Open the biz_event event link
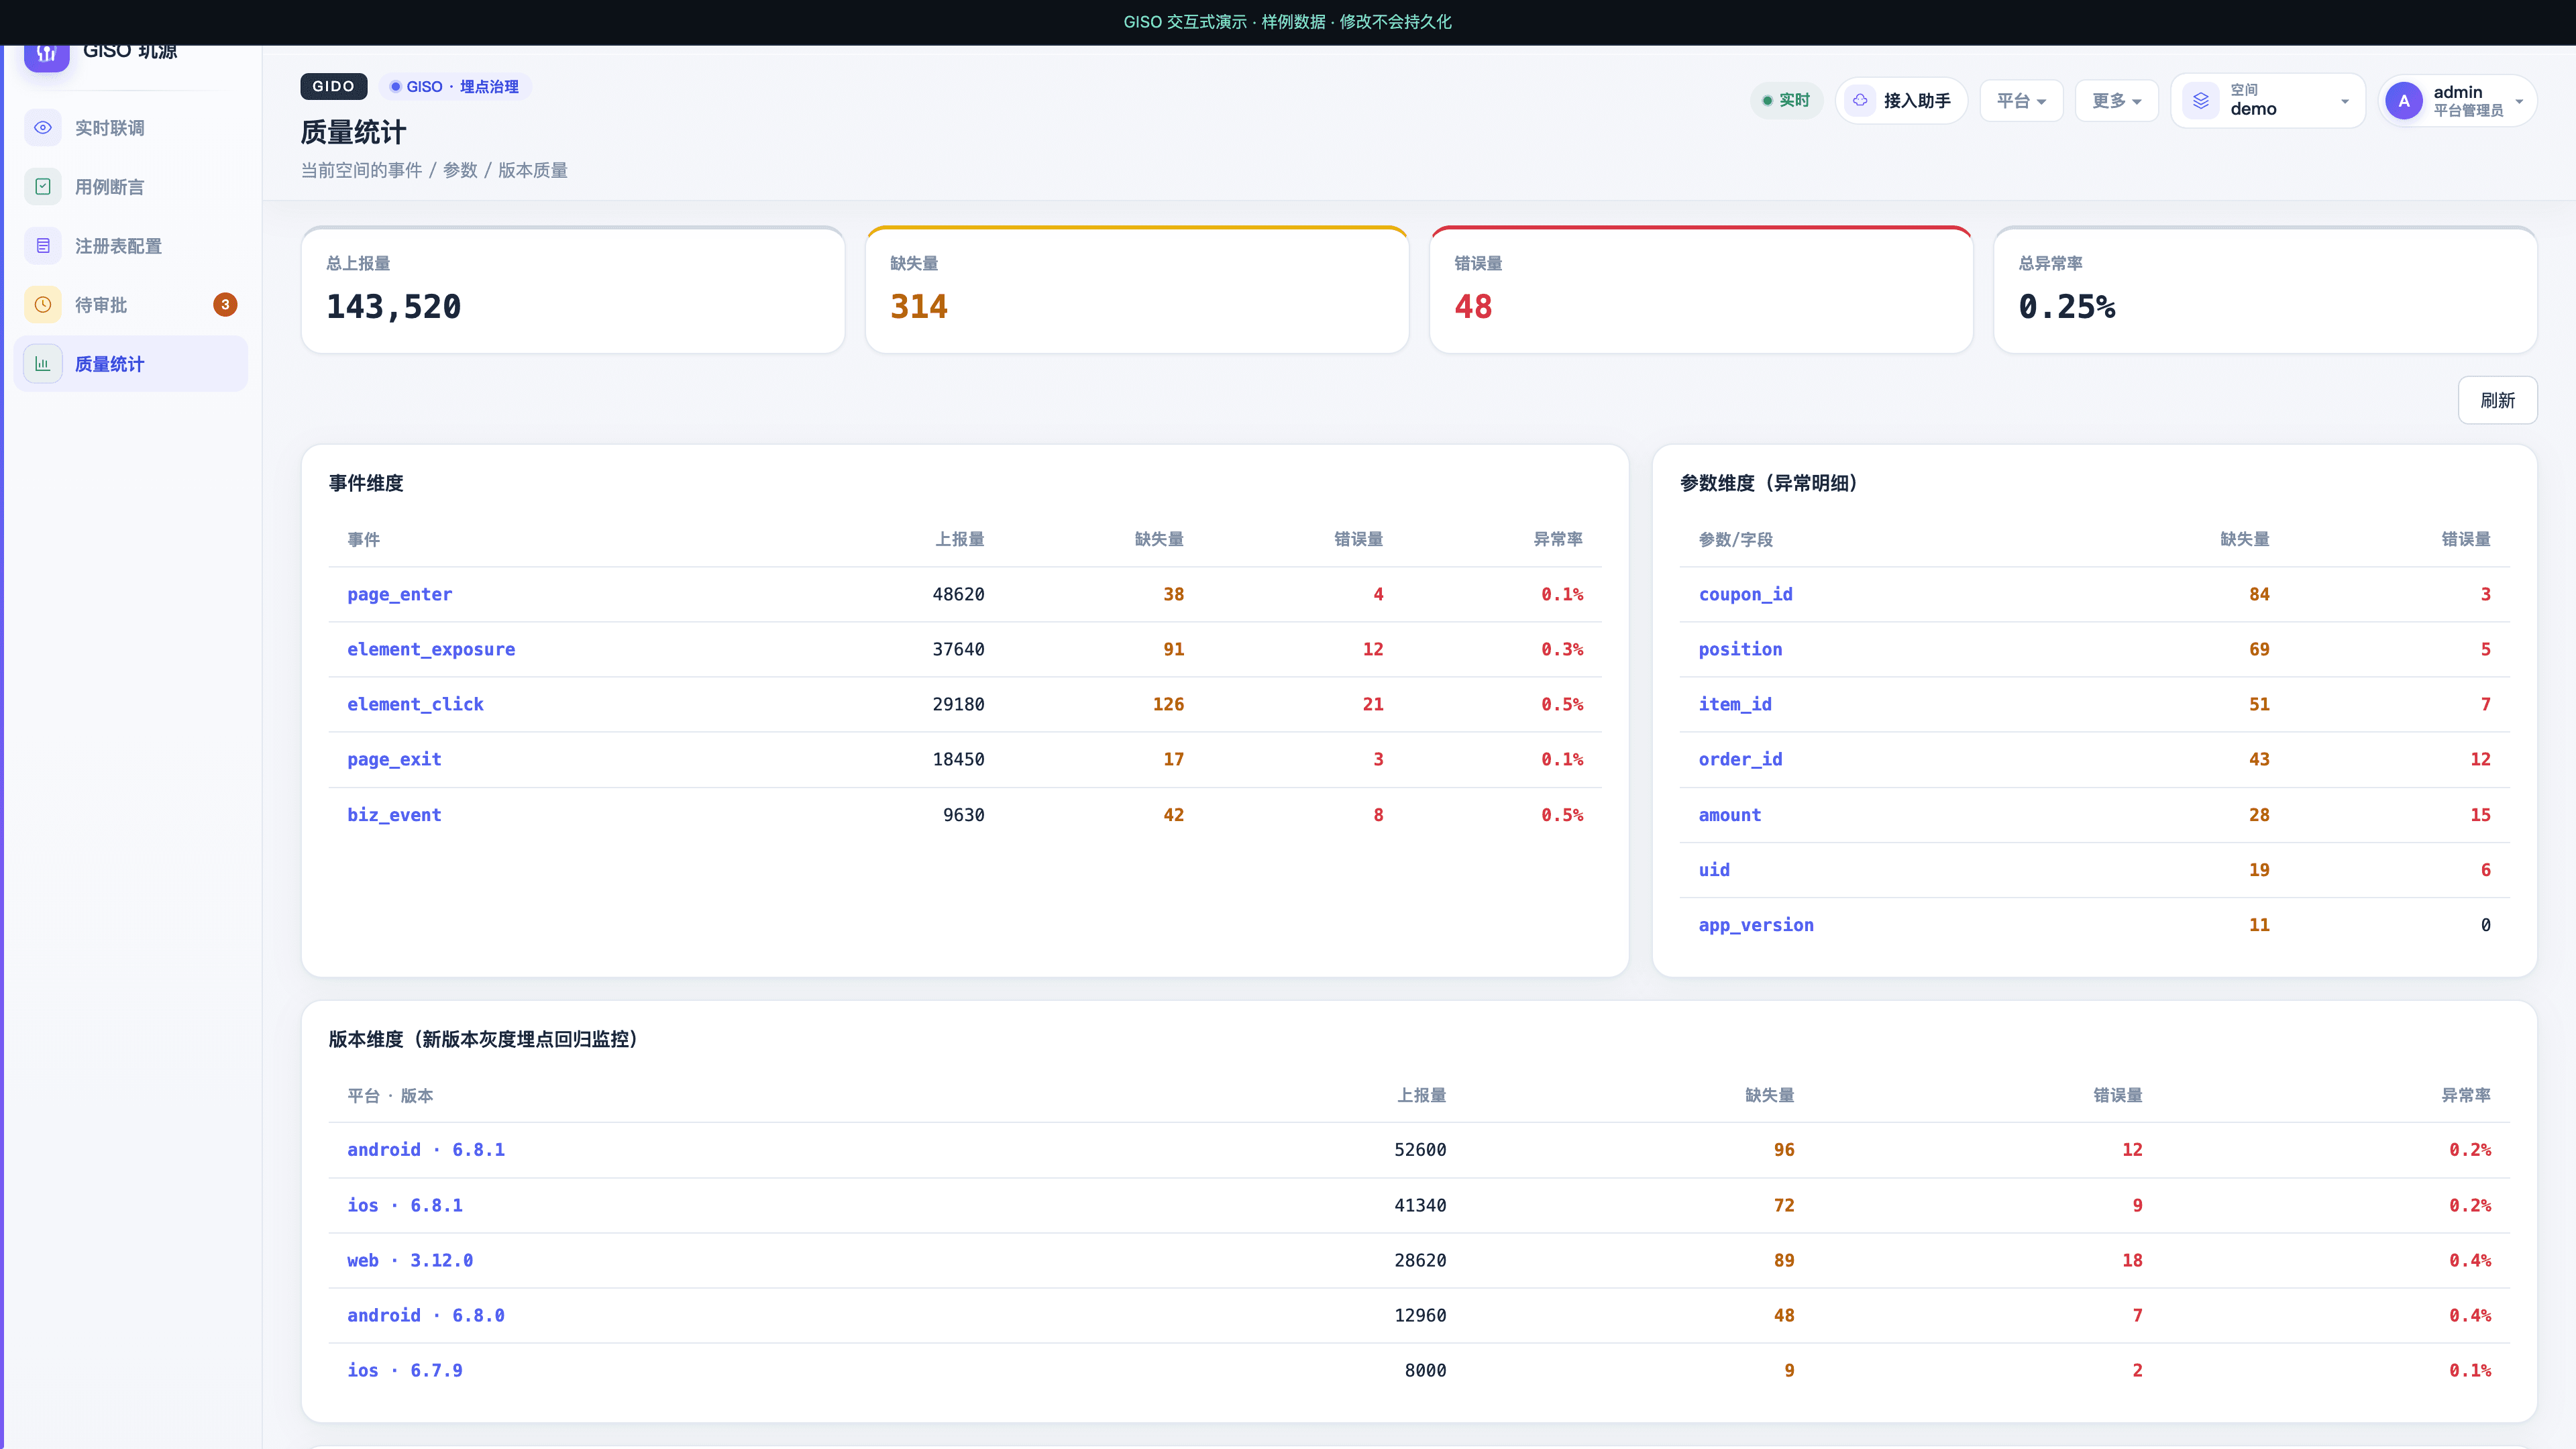This screenshot has height=1449, width=2576. (x=394, y=815)
